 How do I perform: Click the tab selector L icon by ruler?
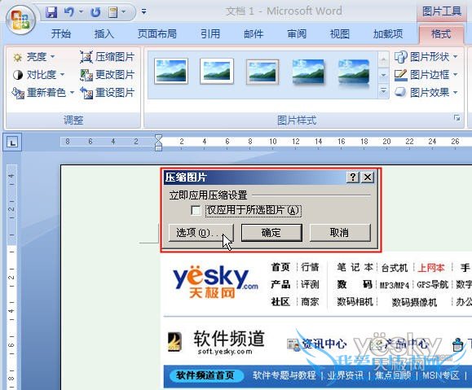coord(12,142)
